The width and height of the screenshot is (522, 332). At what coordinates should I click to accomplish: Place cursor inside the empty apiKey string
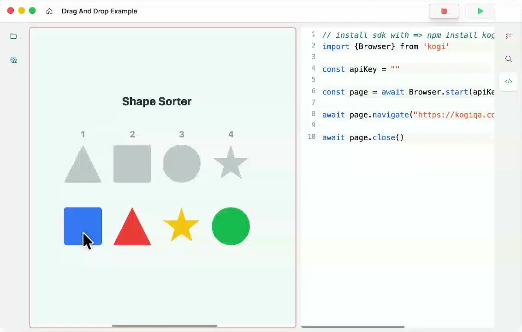pyautogui.click(x=395, y=69)
